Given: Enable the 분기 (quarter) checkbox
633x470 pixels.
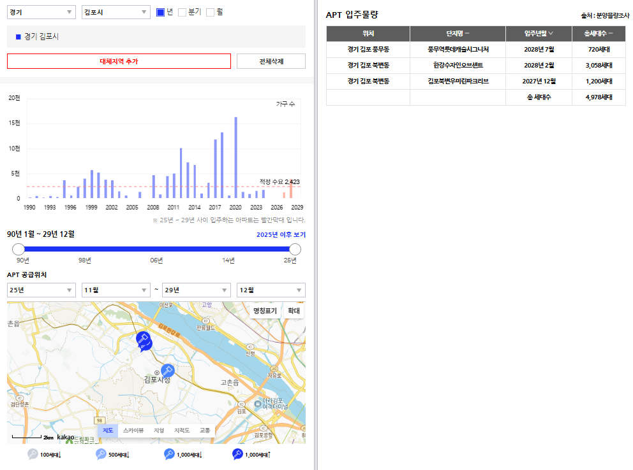Looking at the screenshot, I should (182, 12).
